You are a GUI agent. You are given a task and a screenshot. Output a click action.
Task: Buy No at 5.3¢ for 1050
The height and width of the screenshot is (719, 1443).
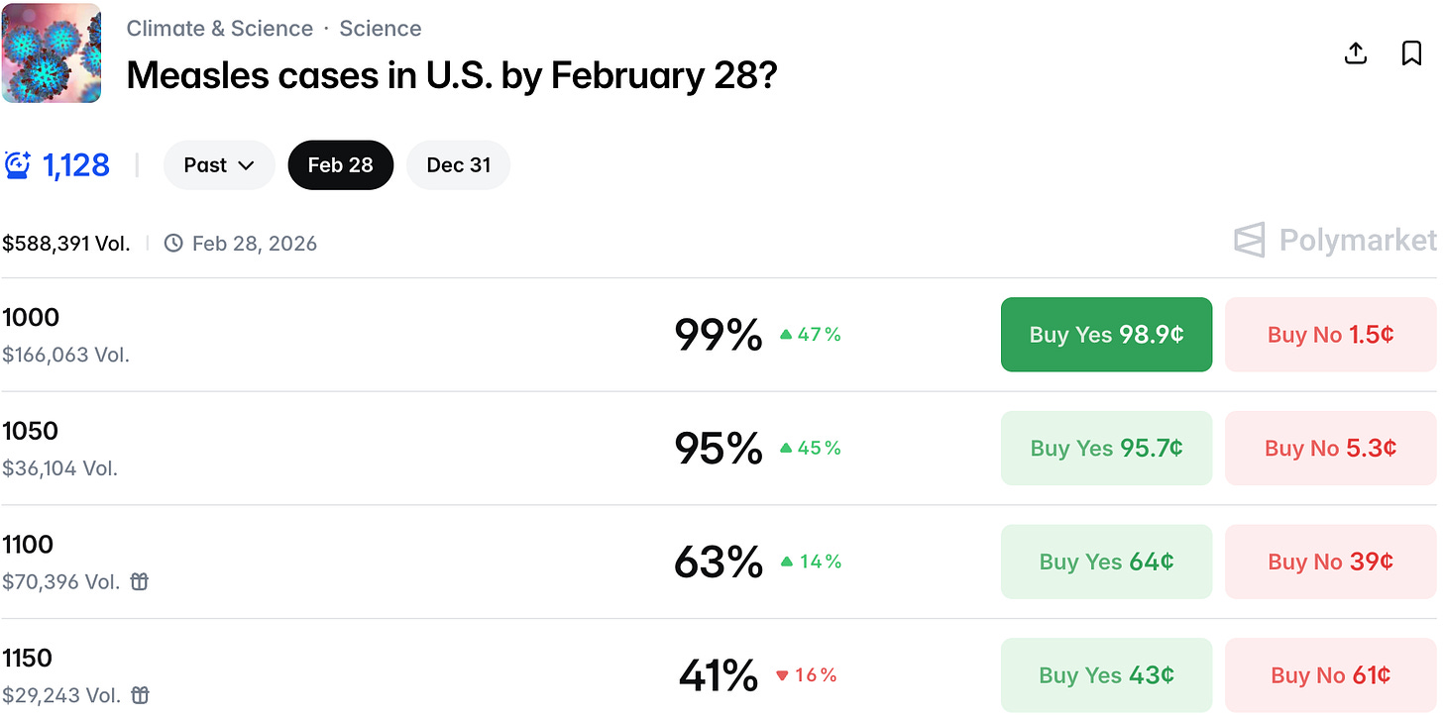(1331, 448)
